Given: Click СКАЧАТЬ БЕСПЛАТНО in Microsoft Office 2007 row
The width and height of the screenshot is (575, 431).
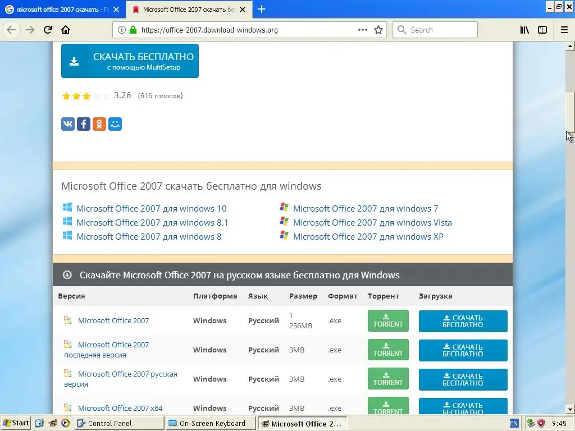Looking at the screenshot, I should (x=463, y=321).
